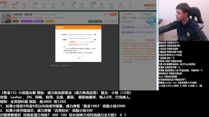Open 主播投稿 in right panel
This screenshot has height=117, width=209.
pos(129,14)
